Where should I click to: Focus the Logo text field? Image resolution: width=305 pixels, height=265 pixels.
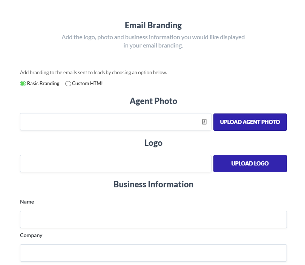[x=115, y=164]
